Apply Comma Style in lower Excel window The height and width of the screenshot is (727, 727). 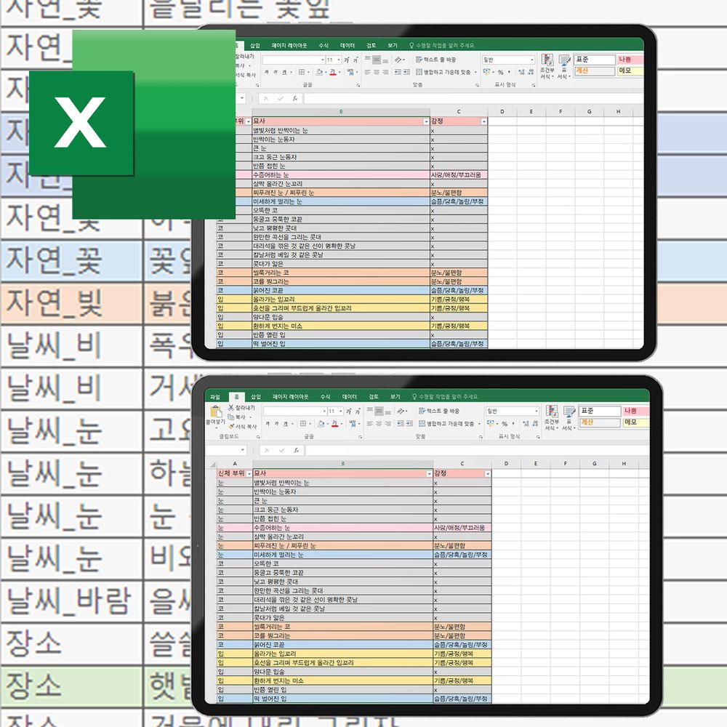(x=513, y=423)
